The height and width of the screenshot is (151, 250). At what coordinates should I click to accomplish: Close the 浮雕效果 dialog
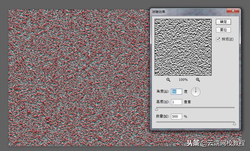point(233,11)
